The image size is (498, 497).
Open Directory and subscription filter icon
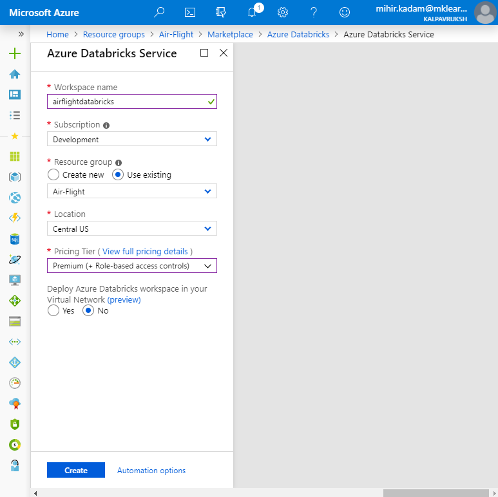[221, 12]
